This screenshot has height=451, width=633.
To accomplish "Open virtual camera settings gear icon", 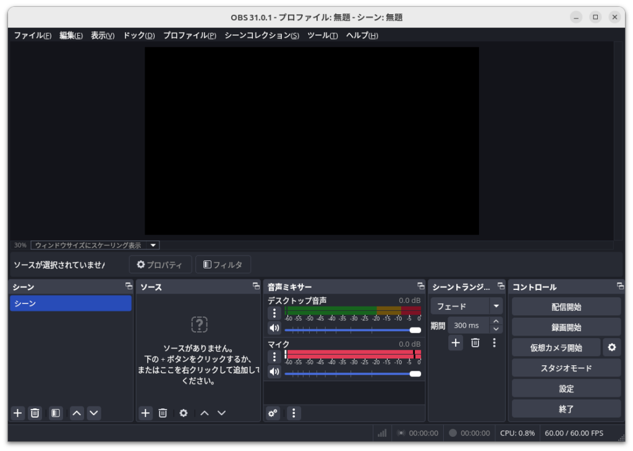I will (611, 347).
